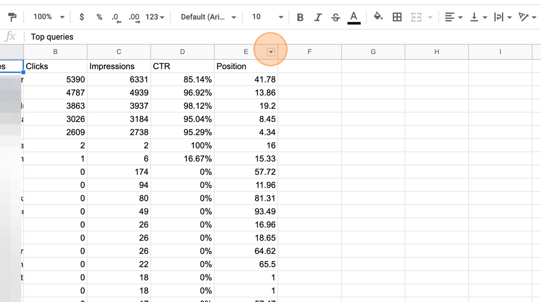Select the cell with 5390 clicks
Screen dimensions: 541x302
coord(55,79)
